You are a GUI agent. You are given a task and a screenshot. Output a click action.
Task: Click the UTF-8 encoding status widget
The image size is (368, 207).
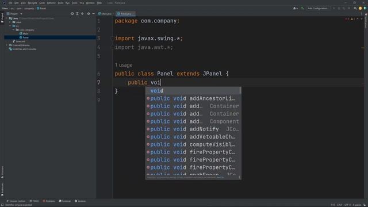pyautogui.click(x=347, y=205)
